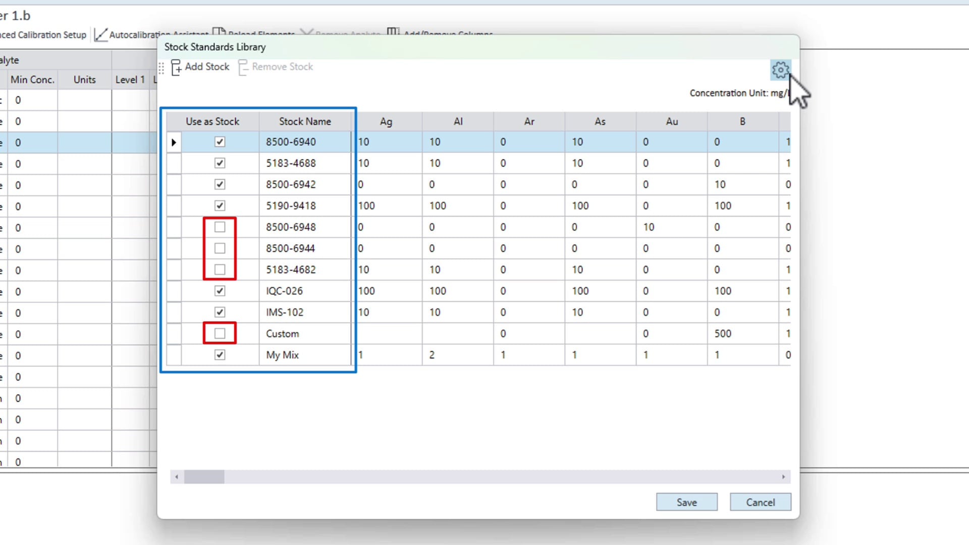Screen dimensions: 969x545
Task: Open the settings gear in Stock Standards Library
Action: coord(780,70)
